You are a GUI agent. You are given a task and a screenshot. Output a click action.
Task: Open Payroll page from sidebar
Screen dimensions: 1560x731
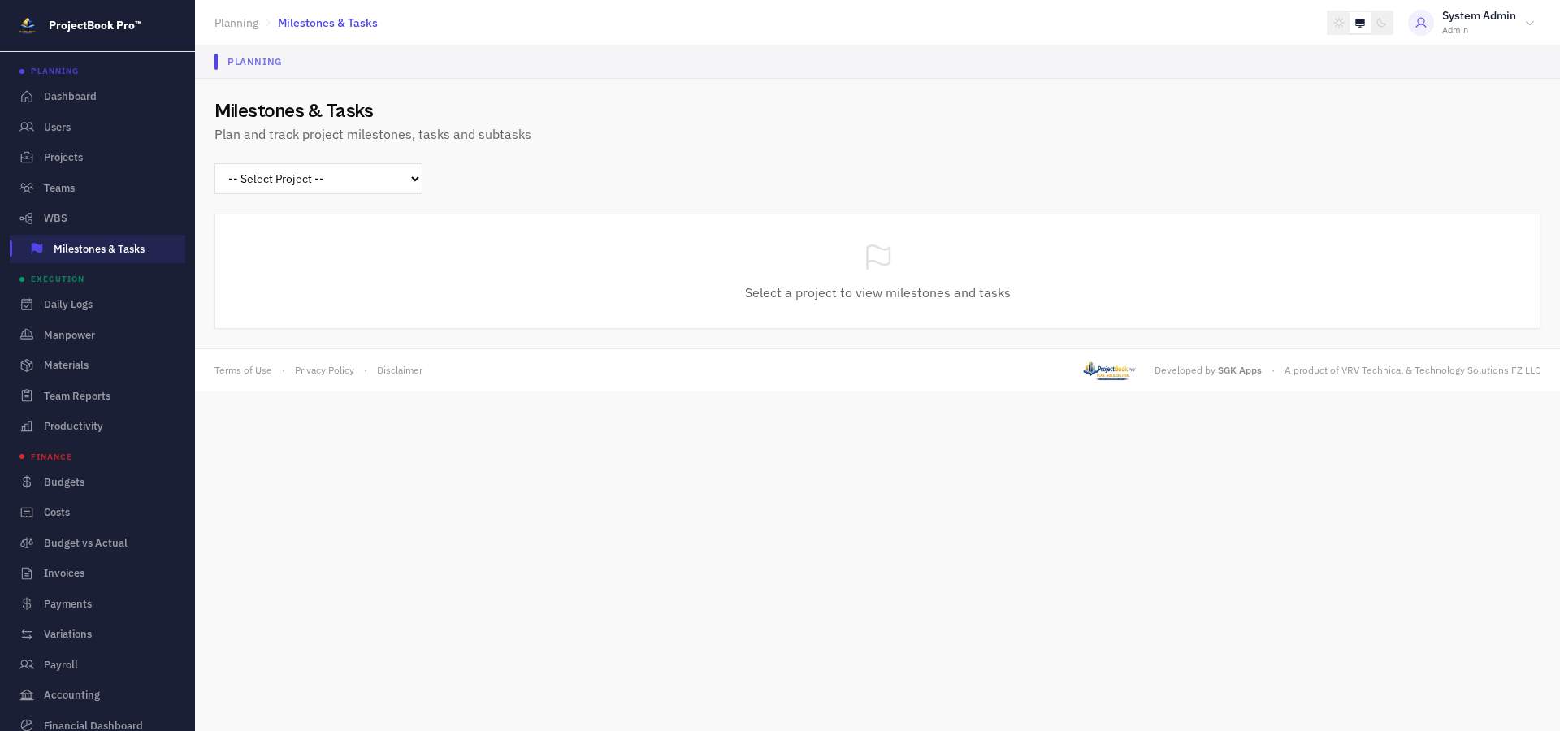(x=97, y=664)
